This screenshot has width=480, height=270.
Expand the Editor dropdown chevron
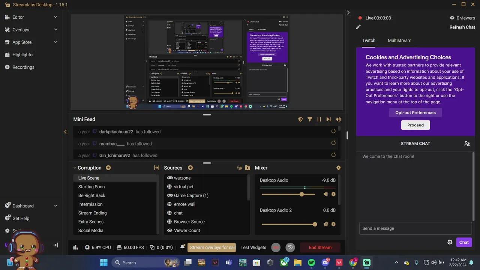[55, 17]
